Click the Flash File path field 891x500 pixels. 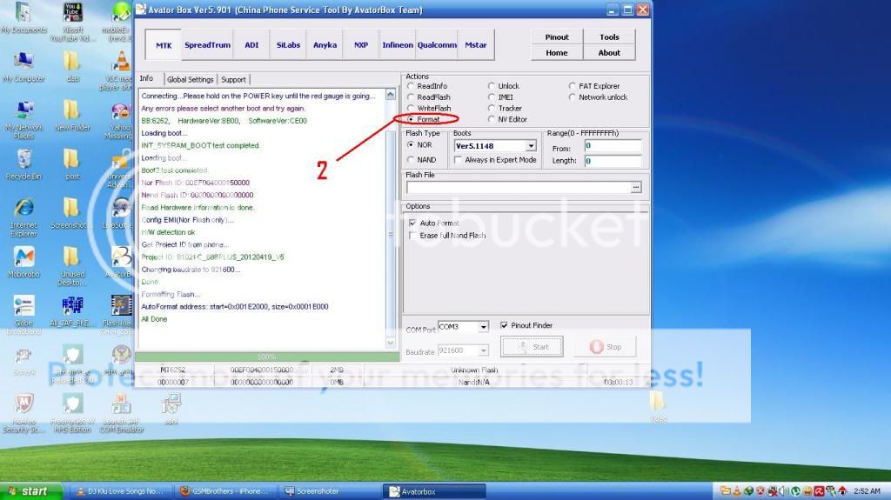click(x=519, y=187)
